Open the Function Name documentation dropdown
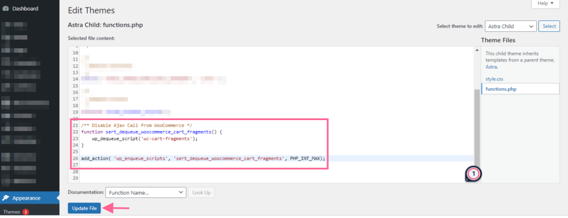Image resolution: width=568 pixels, height=218 pixels. [146, 192]
